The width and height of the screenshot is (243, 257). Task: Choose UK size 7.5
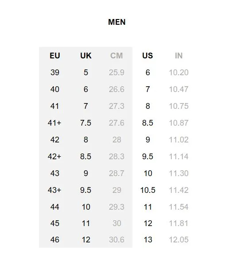click(x=86, y=123)
